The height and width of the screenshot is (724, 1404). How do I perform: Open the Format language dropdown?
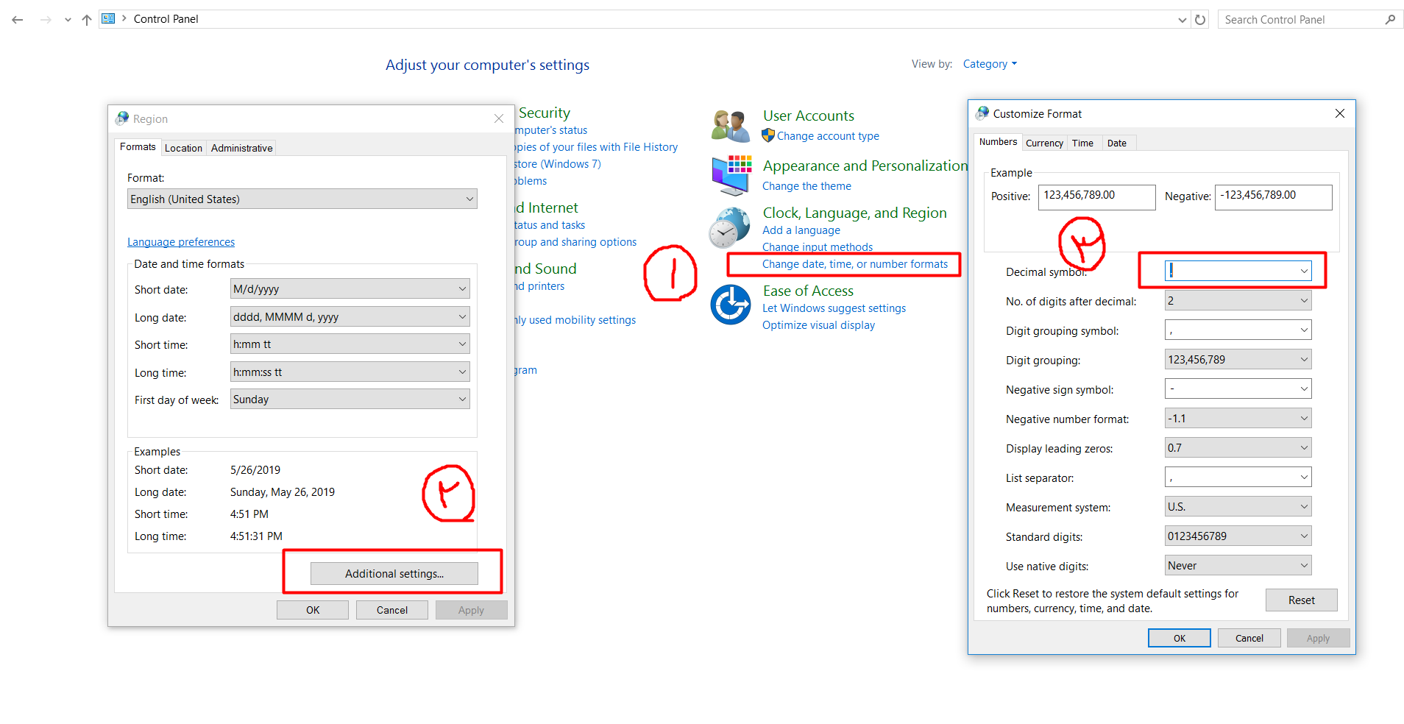(302, 199)
